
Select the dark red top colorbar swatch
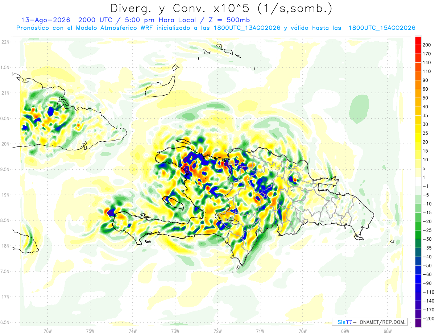click(x=418, y=41)
